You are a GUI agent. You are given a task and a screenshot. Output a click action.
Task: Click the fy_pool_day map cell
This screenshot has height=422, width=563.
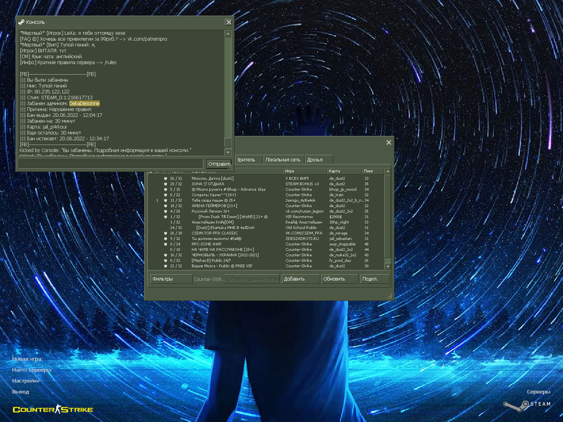pos(340,261)
